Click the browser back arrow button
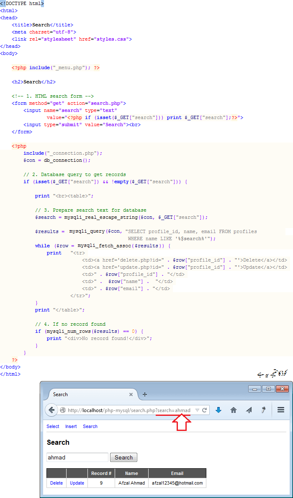293x498 pixels. [51, 410]
